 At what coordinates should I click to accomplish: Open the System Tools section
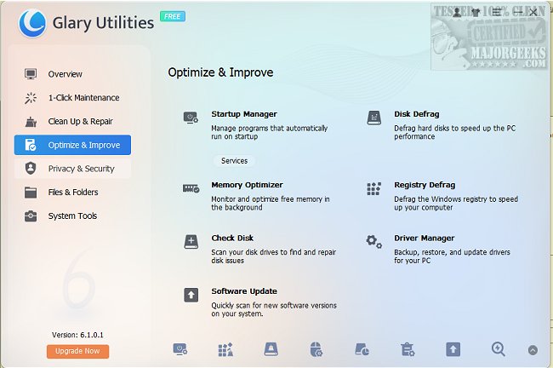pos(72,216)
